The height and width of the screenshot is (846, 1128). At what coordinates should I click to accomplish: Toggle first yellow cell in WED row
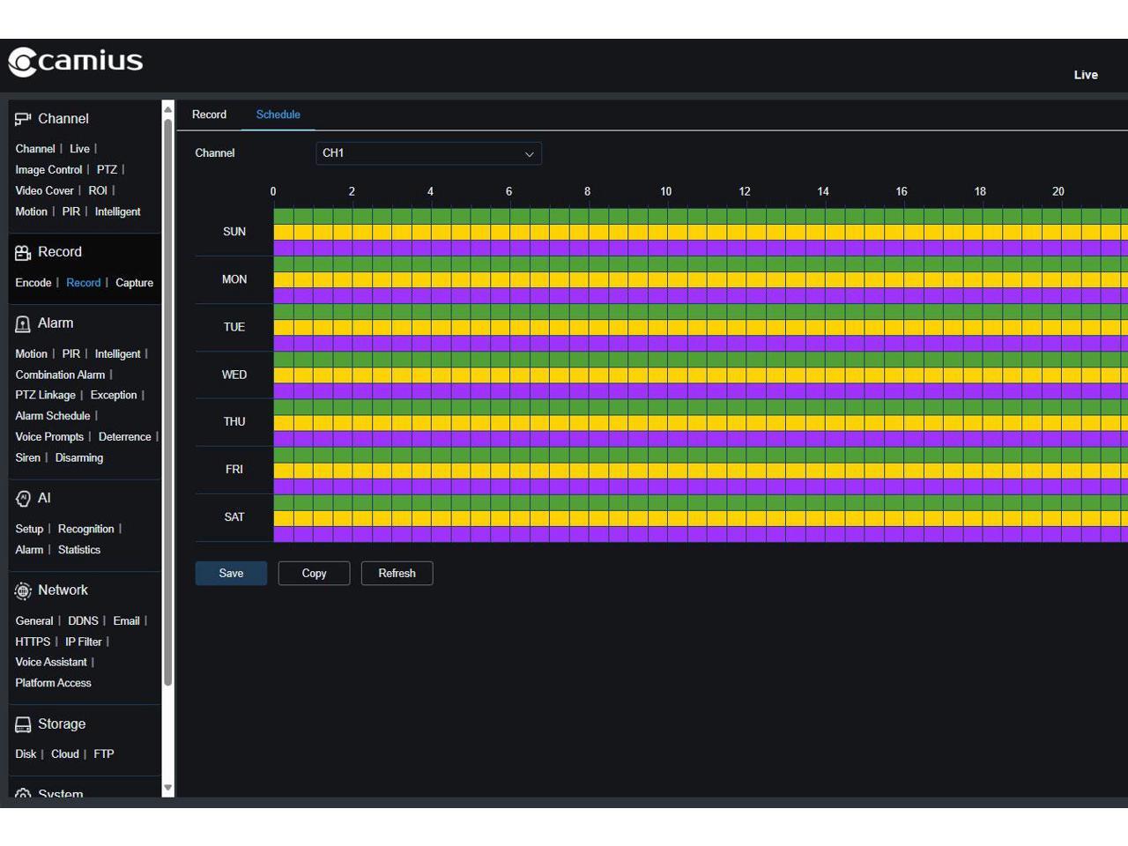click(x=283, y=375)
